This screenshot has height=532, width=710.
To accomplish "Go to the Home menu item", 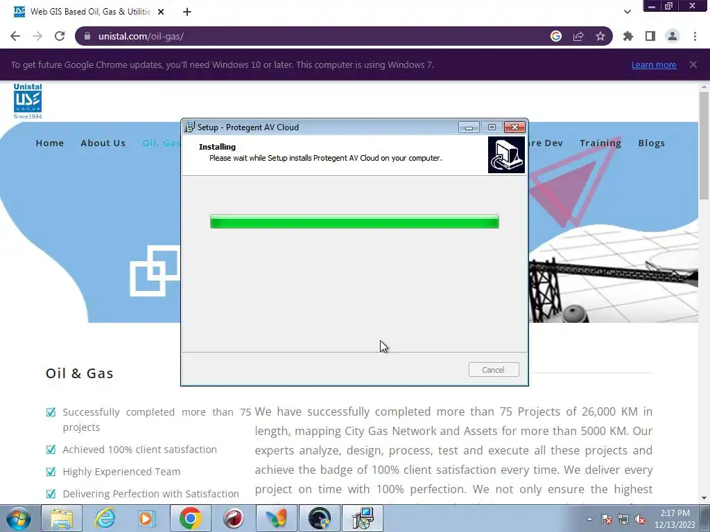I will click(50, 143).
